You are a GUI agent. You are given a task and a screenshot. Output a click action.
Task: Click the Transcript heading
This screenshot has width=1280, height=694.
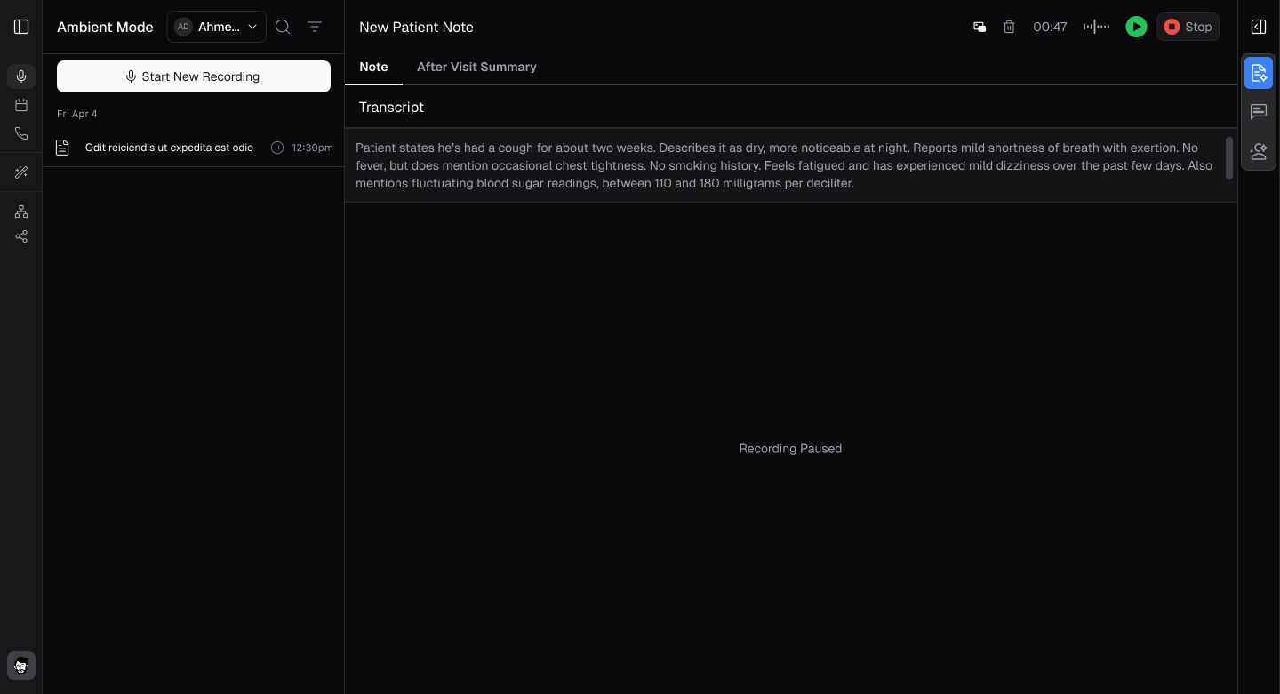tap(391, 107)
